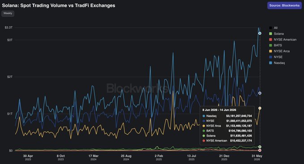Click the 2 Feb 2025 x-axis label
This screenshot has height=164, width=304.
pyautogui.click(x=159, y=157)
